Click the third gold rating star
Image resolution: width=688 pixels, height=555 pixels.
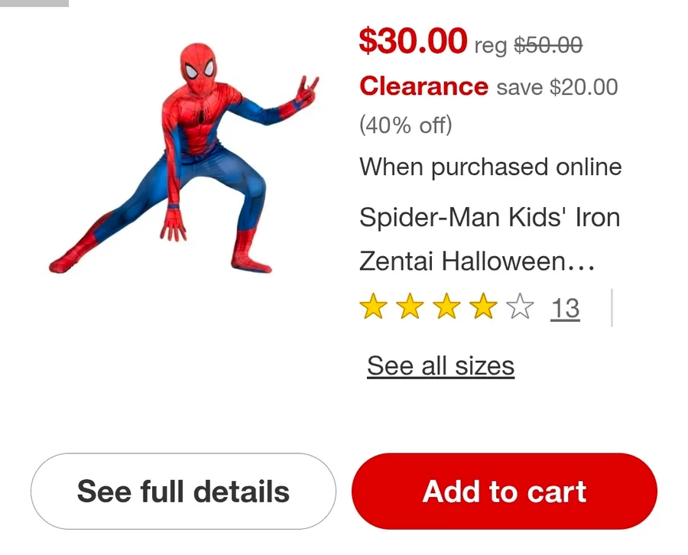pyautogui.click(x=447, y=308)
